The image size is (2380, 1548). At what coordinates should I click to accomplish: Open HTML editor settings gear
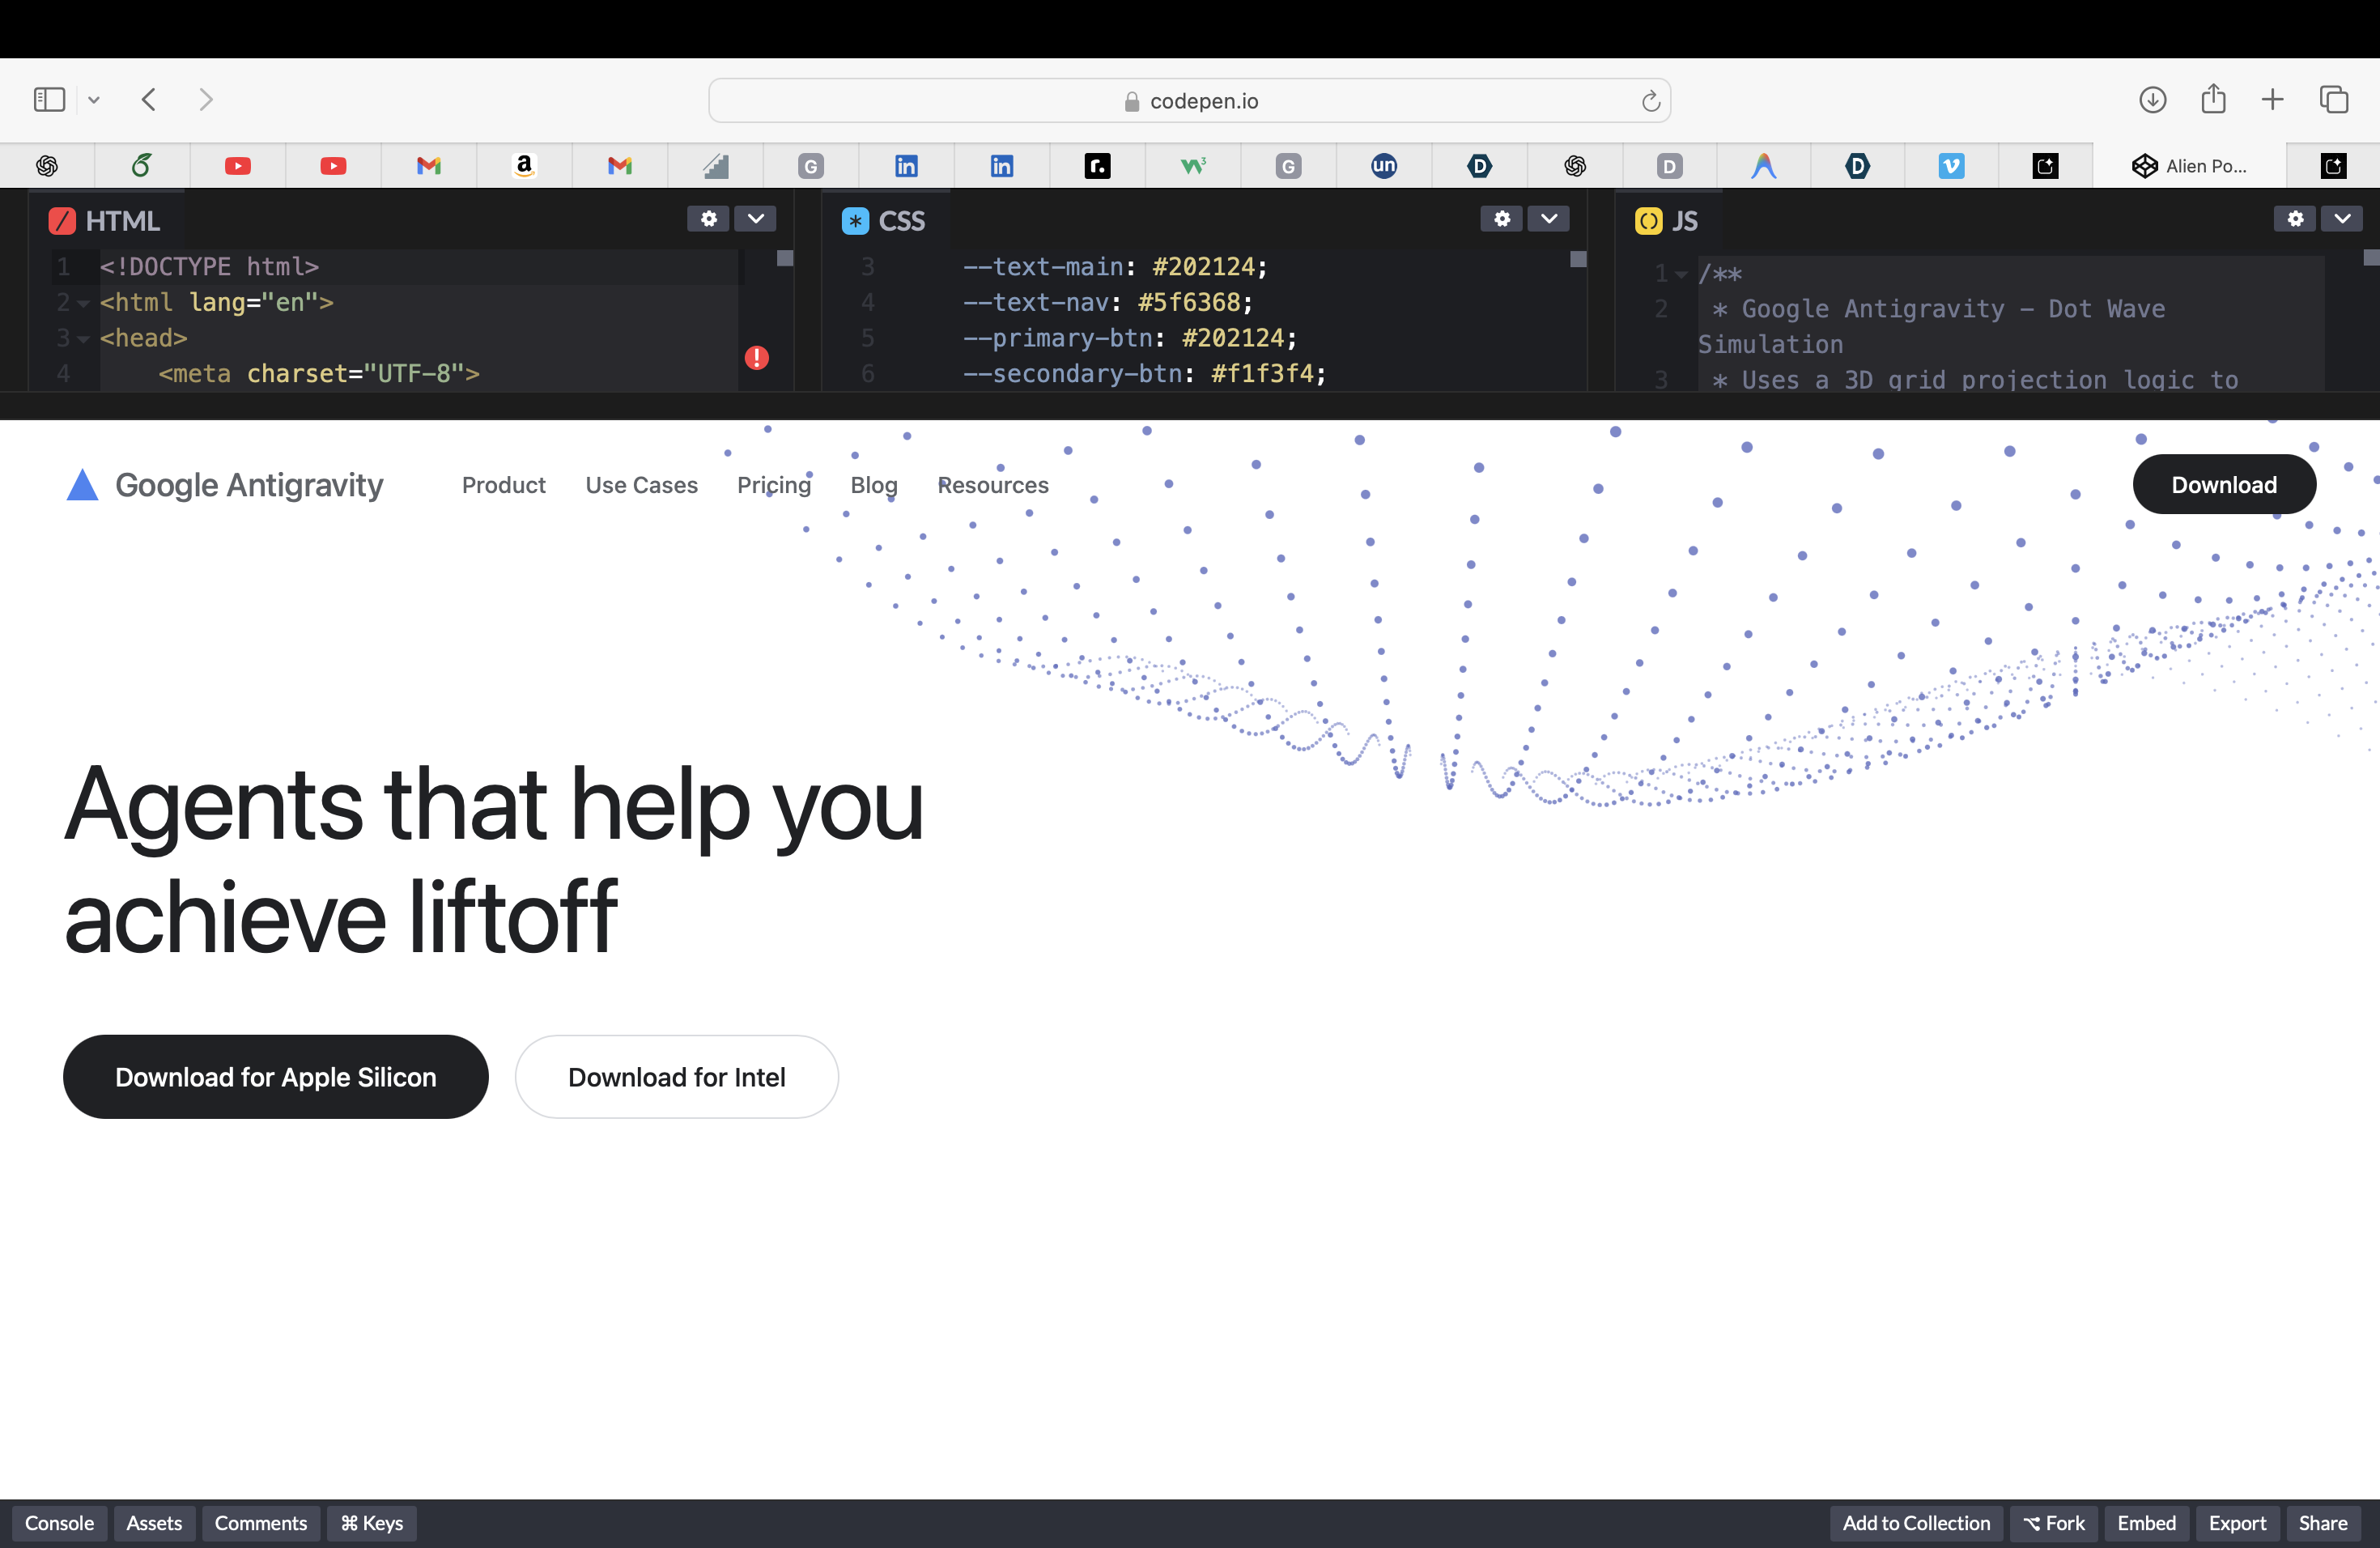(x=708, y=219)
